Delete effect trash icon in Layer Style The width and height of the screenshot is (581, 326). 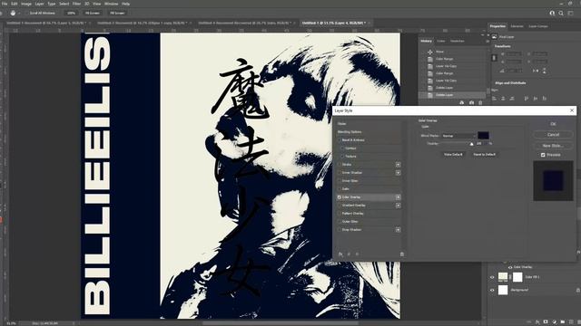(x=402, y=254)
